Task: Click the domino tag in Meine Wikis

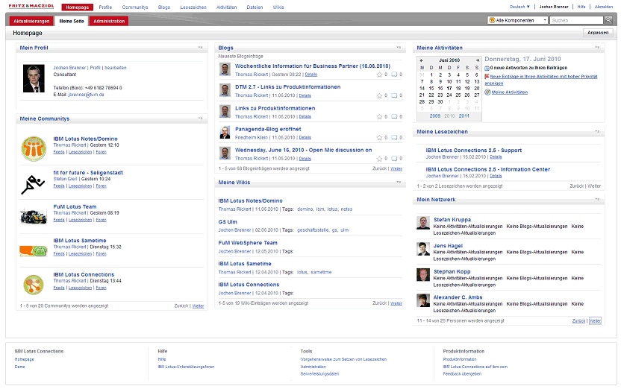Action: coord(305,209)
